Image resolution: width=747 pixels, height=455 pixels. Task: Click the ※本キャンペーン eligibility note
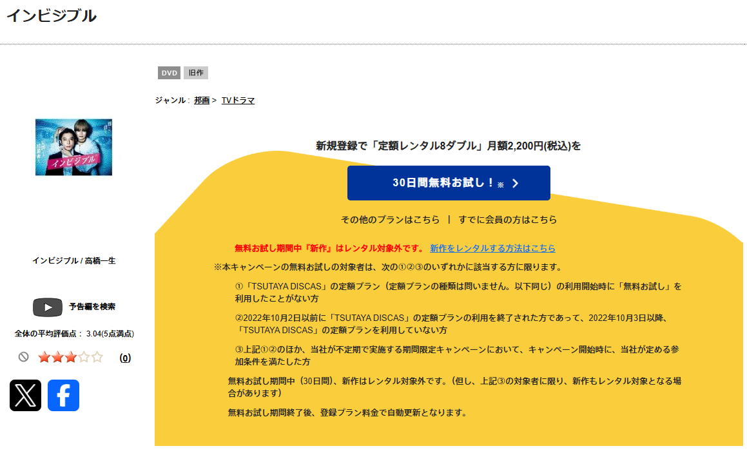click(x=388, y=267)
